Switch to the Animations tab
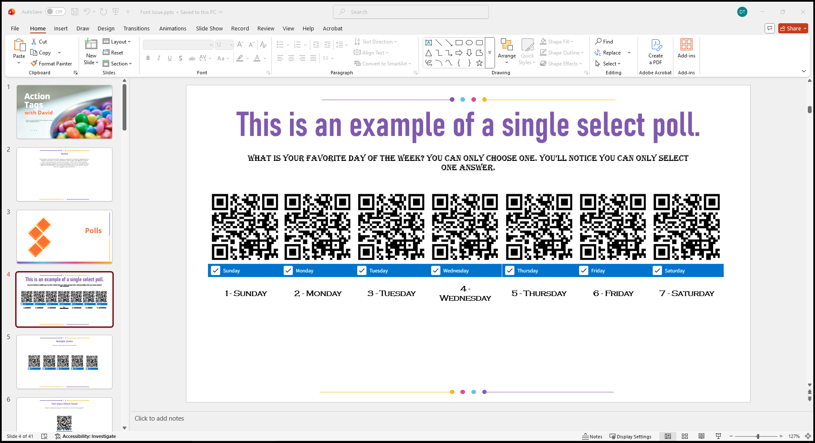 tap(172, 28)
